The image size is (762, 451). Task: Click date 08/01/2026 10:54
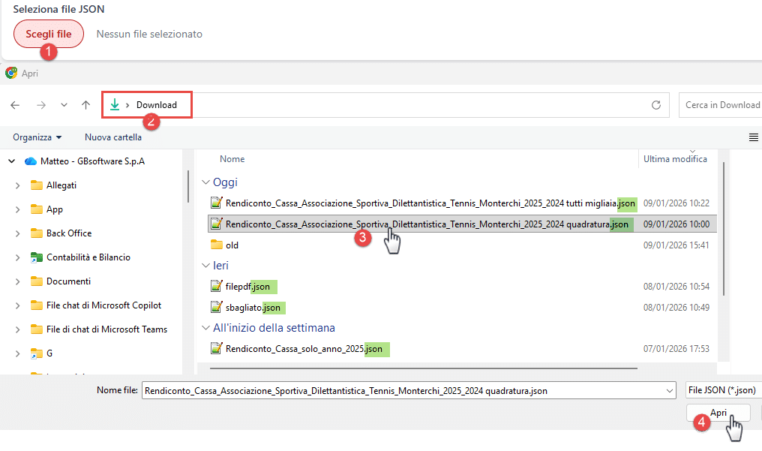point(676,287)
